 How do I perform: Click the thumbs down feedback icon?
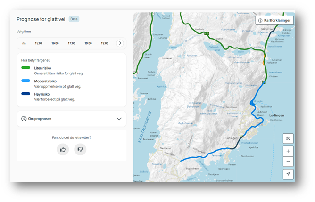point(80,149)
